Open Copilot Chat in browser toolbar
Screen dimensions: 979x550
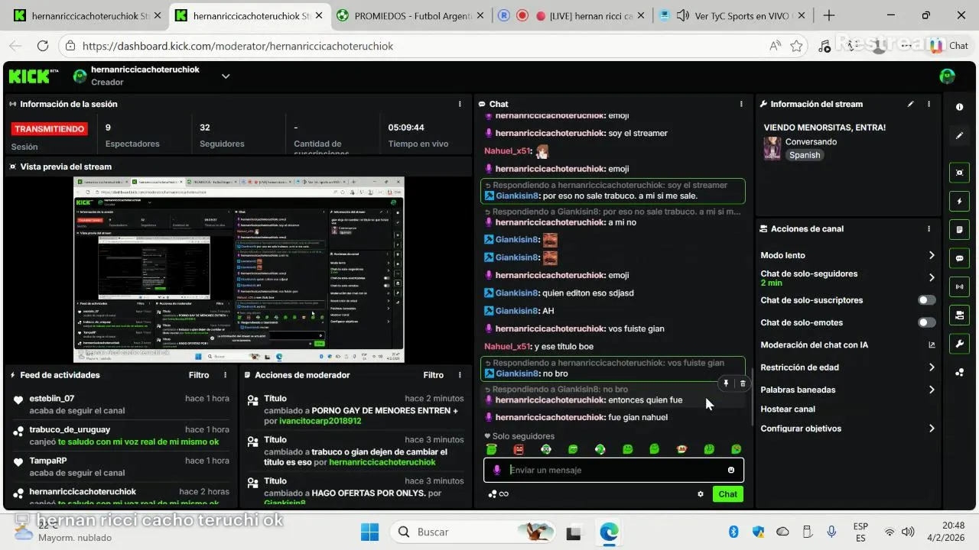click(948, 46)
